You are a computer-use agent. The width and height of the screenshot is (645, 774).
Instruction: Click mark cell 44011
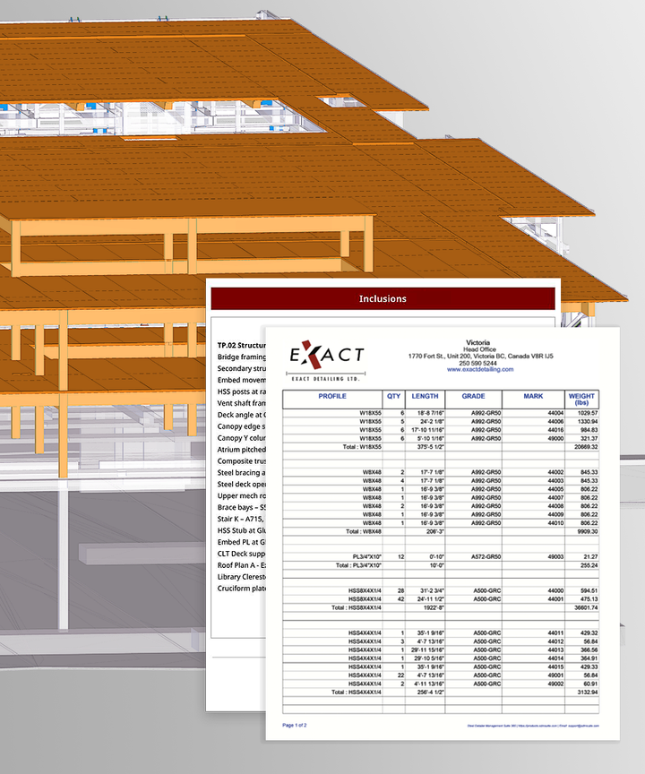555,632
